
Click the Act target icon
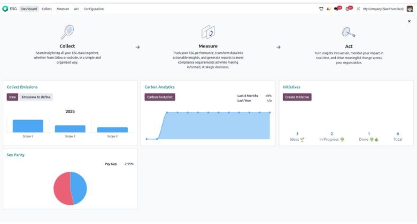pos(349,33)
